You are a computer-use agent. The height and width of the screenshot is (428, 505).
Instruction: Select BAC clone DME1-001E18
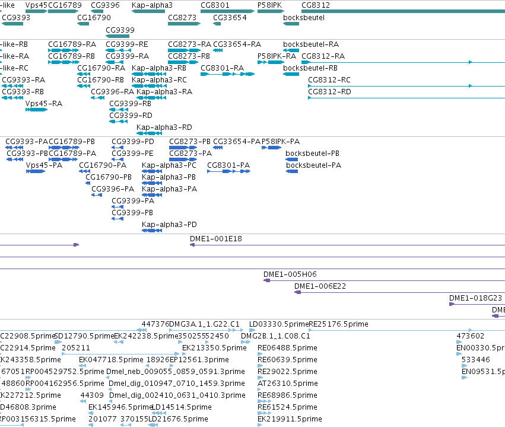click(x=347, y=245)
